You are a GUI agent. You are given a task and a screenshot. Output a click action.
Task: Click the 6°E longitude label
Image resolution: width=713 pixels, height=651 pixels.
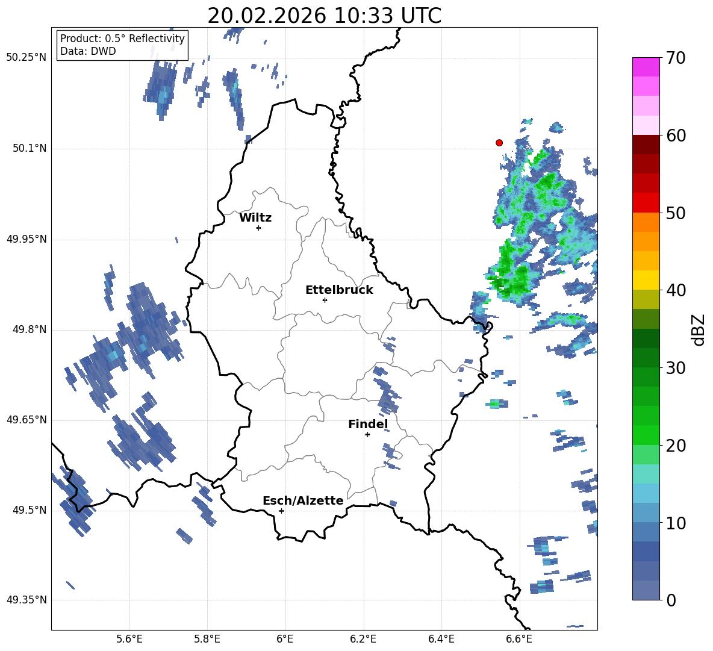(x=285, y=639)
